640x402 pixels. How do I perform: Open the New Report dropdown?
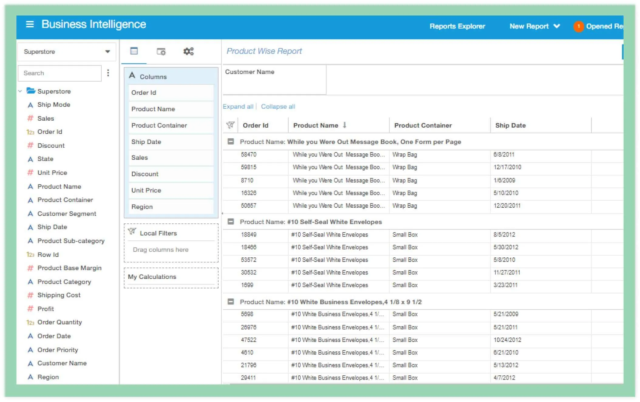(x=534, y=26)
